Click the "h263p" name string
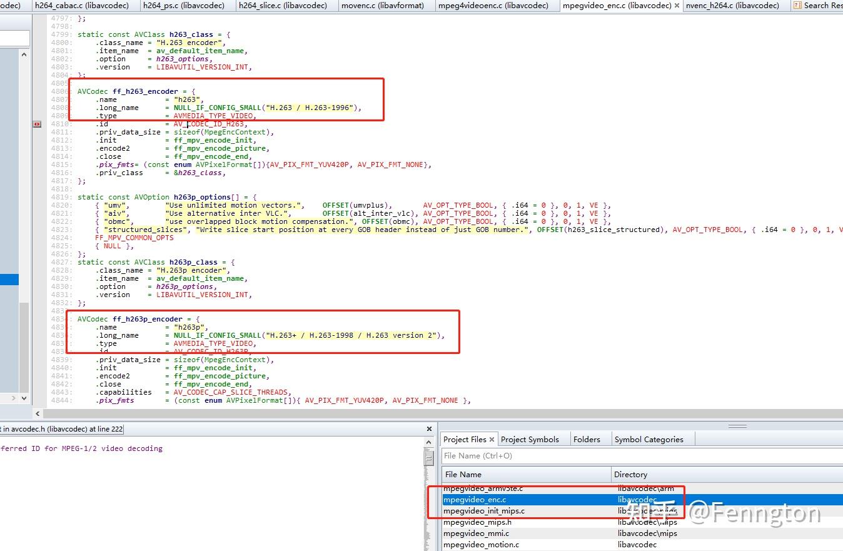The image size is (843, 551). [189, 327]
